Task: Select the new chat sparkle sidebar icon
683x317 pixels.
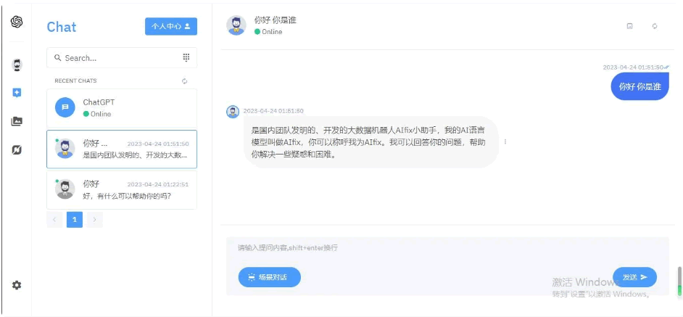Action: 17,93
